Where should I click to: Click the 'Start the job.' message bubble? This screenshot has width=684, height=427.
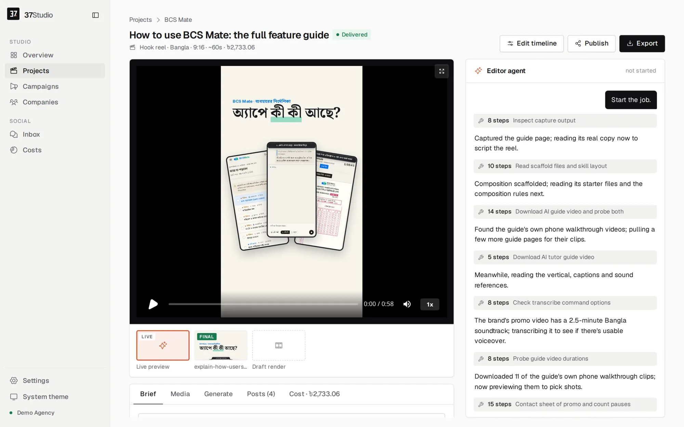(631, 100)
